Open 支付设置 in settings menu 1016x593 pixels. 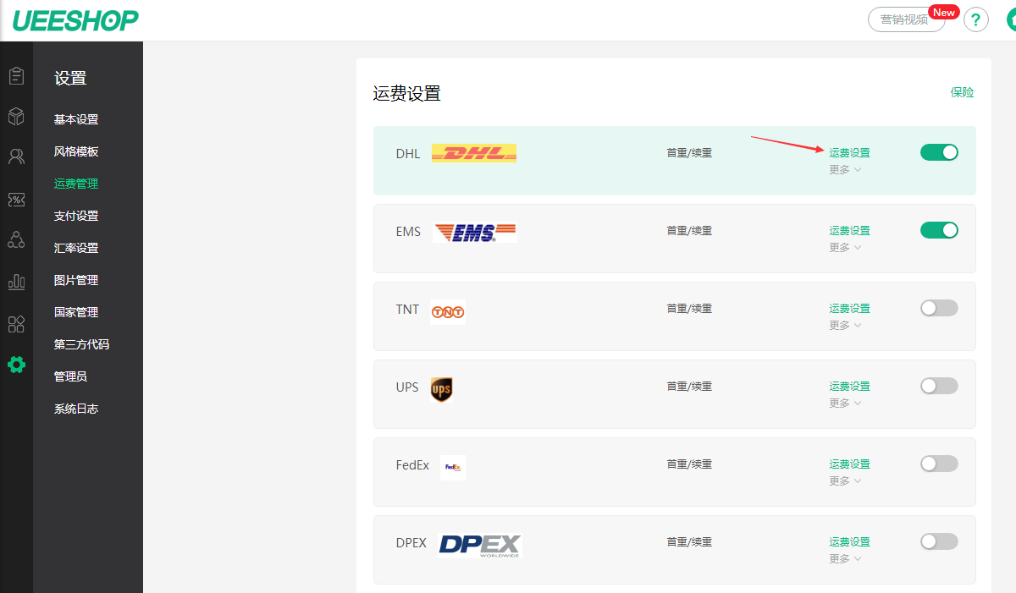click(76, 216)
